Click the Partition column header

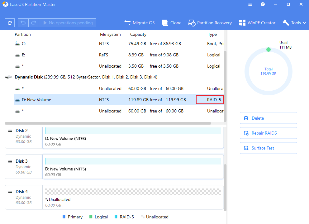[23, 34]
